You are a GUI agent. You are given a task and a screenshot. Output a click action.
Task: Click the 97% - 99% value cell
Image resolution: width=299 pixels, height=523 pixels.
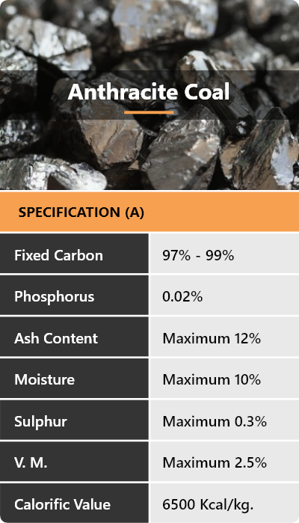point(224,254)
